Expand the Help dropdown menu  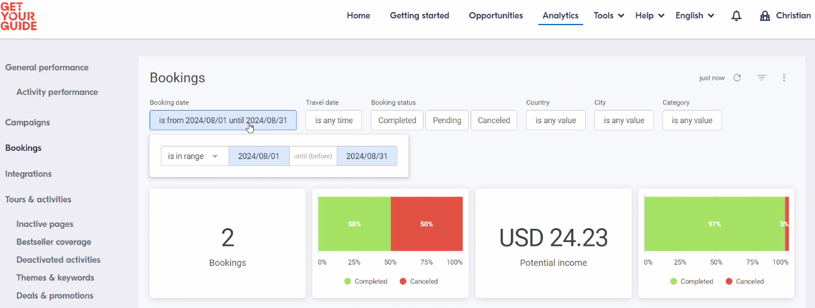(650, 16)
